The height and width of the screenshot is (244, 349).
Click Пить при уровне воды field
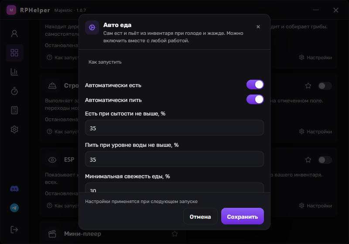point(174,159)
